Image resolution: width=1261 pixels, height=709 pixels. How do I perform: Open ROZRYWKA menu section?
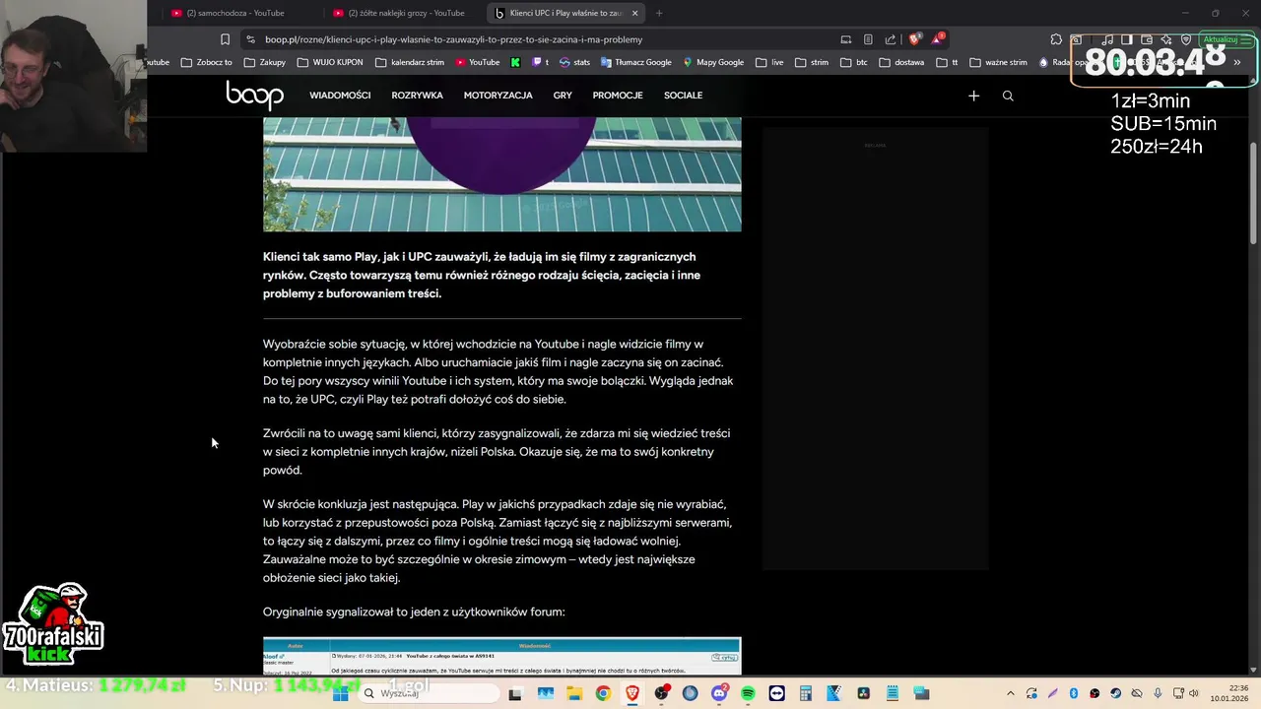click(417, 96)
